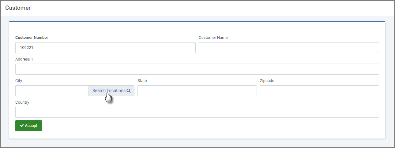The image size is (395, 148).
Task: Click the Customer Name label text
Action: tap(213, 38)
